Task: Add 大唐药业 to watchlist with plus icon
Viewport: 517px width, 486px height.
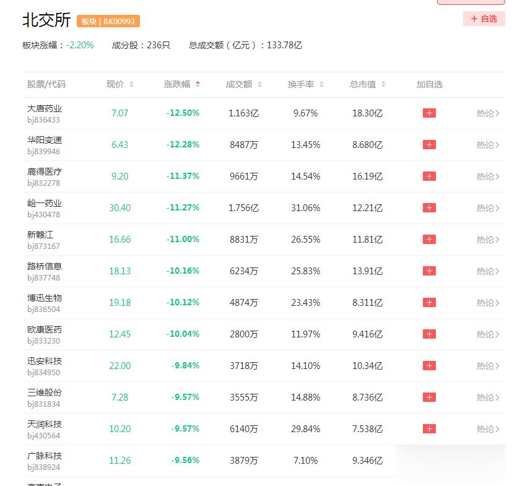Action: coord(429,113)
